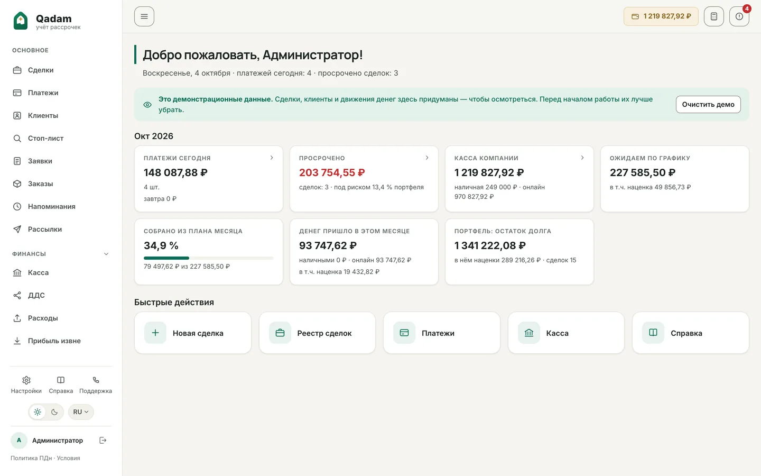
Task: Click the plus icon on Новая сделка
Action: pyautogui.click(x=155, y=333)
